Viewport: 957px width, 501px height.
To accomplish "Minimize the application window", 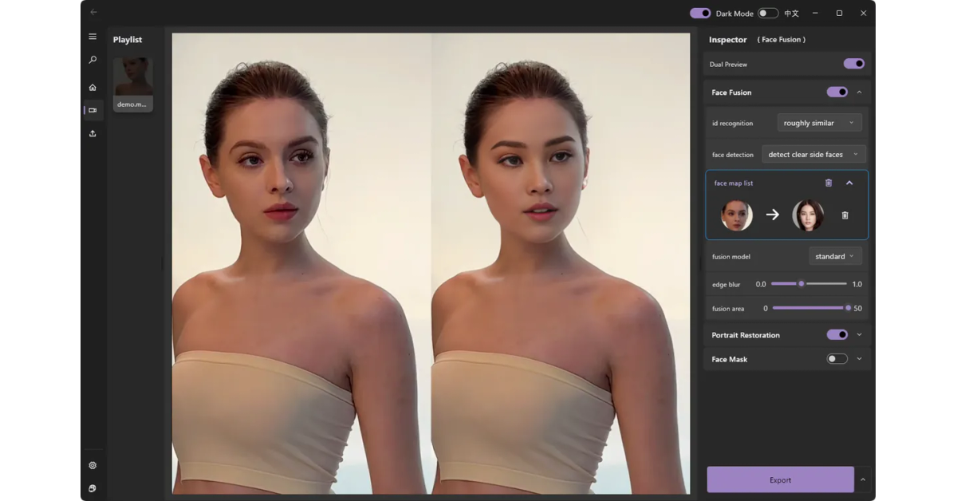I will point(815,13).
